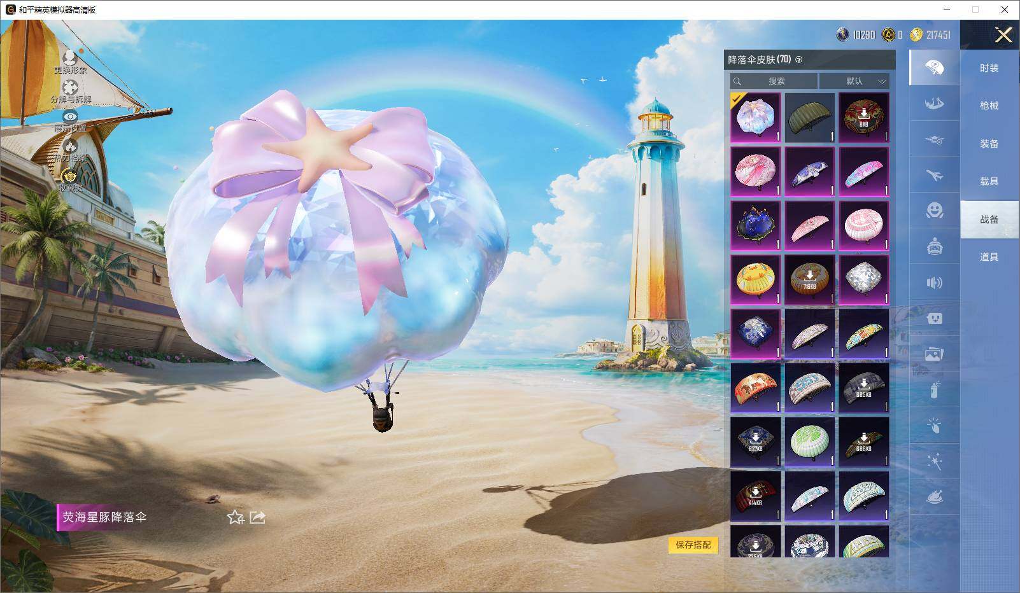Switch to the 时装 tab

pos(989,68)
